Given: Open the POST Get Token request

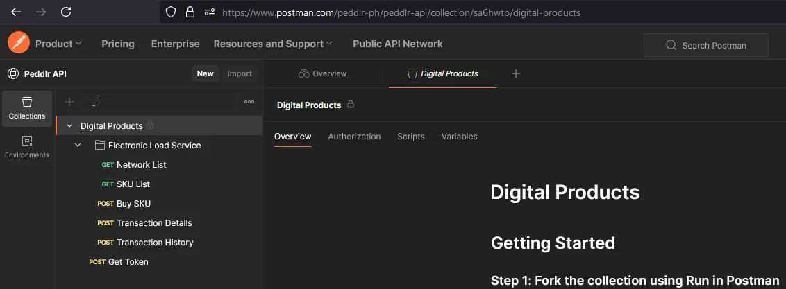Looking at the screenshot, I should [119, 261].
